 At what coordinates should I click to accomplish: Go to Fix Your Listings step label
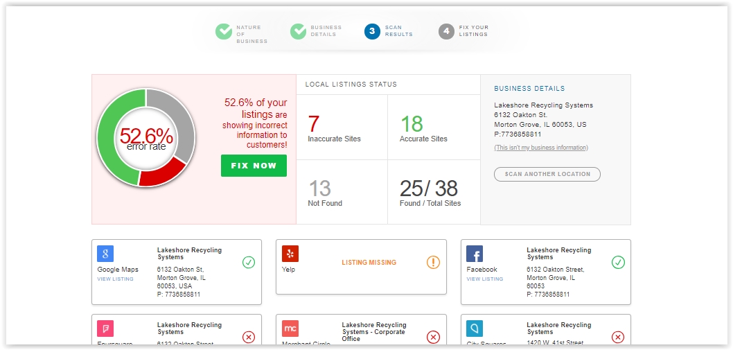[474, 31]
